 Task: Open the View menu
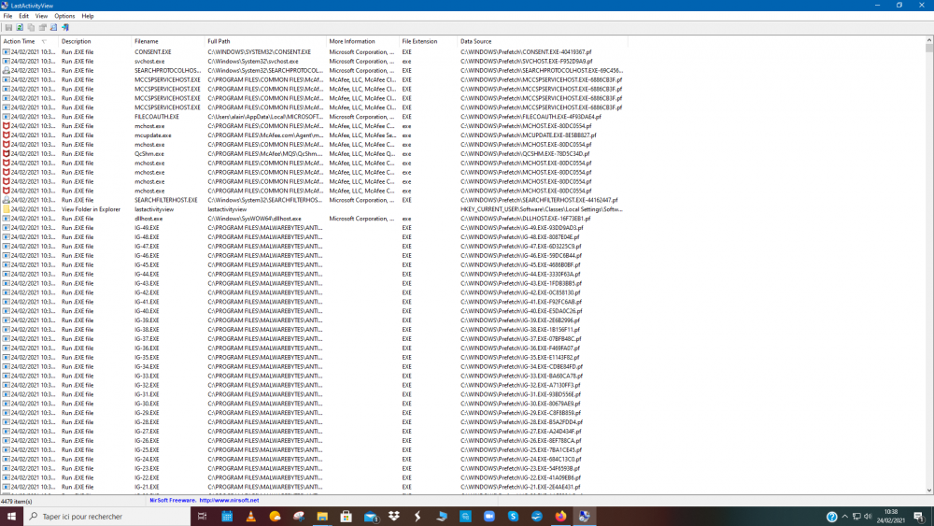pyautogui.click(x=41, y=16)
